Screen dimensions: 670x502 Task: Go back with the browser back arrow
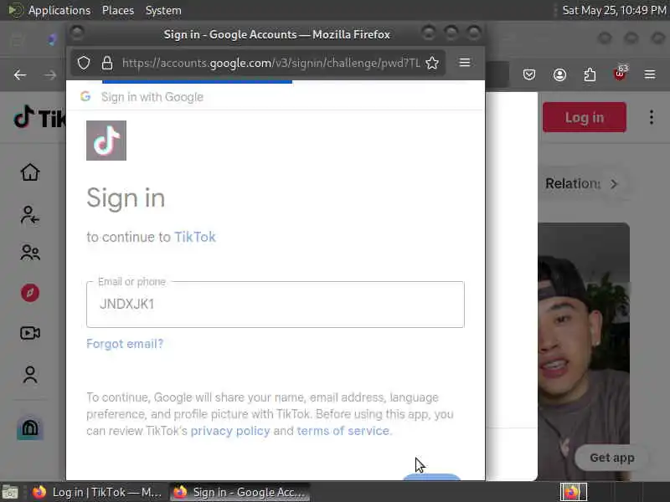[20, 75]
